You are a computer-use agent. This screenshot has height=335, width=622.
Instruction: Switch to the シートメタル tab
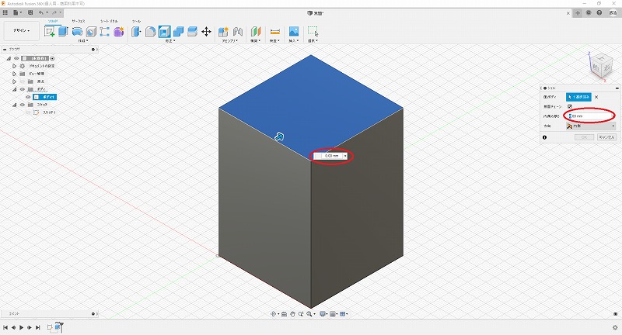109,21
